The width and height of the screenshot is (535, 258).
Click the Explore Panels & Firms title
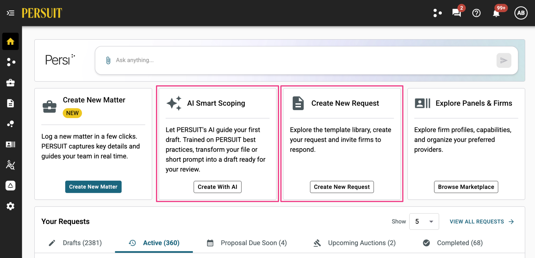click(474, 103)
